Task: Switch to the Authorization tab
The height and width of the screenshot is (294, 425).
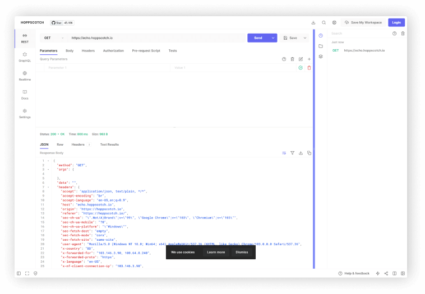Action: [113, 50]
